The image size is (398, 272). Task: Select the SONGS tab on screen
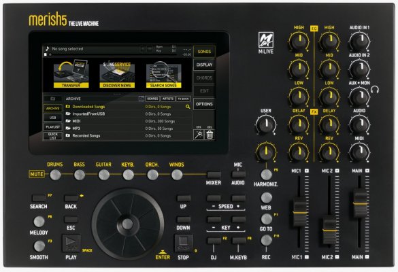coord(204,52)
